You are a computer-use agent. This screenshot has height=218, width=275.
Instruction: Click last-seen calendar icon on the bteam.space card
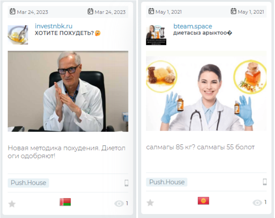(x=233, y=11)
